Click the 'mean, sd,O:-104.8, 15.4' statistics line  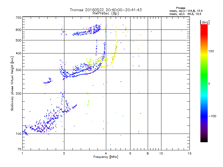186,11
